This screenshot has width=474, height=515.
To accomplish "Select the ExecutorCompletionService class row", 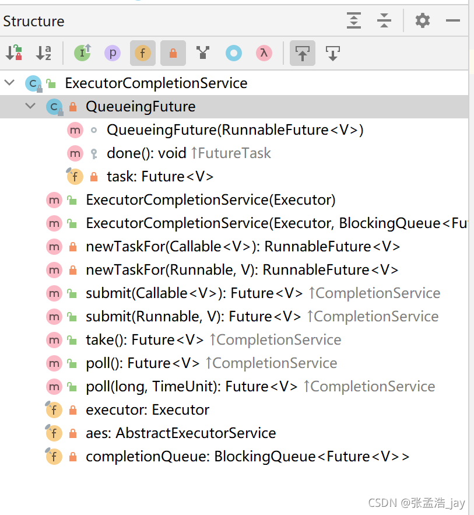I will point(234,83).
